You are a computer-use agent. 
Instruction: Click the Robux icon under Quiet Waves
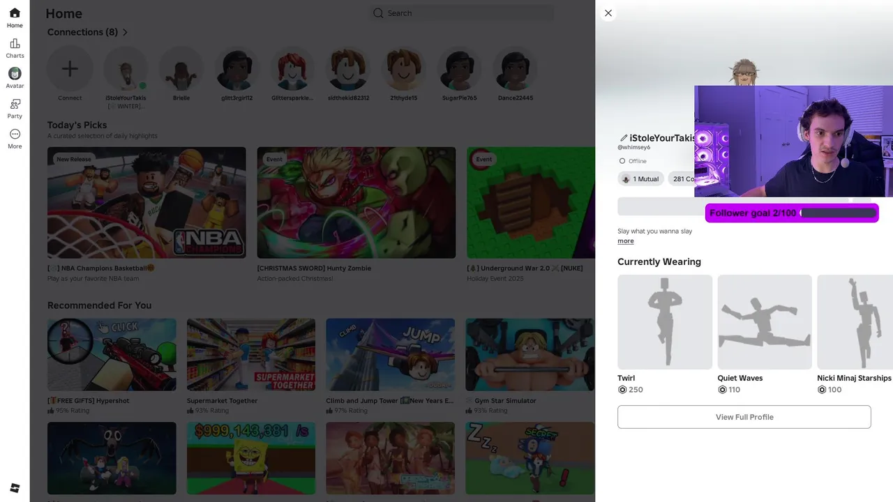(722, 390)
